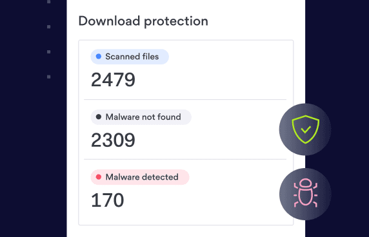Click the "Malware not found" text
Image resolution: width=369 pixels, height=237 pixels.
pos(143,117)
